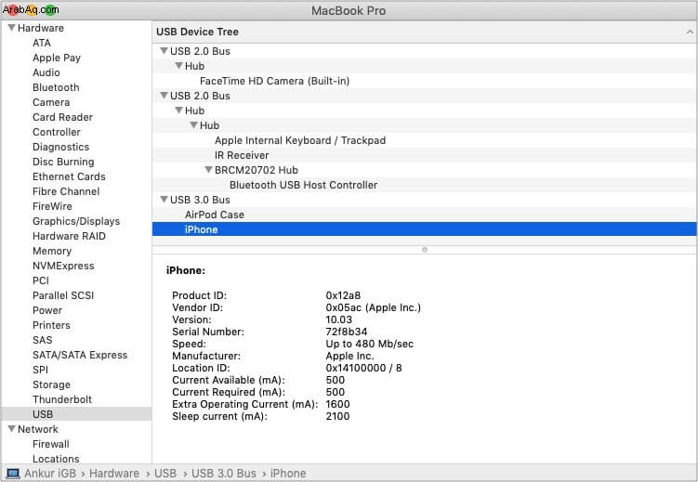Open Memory in the sidebar

tap(52, 251)
